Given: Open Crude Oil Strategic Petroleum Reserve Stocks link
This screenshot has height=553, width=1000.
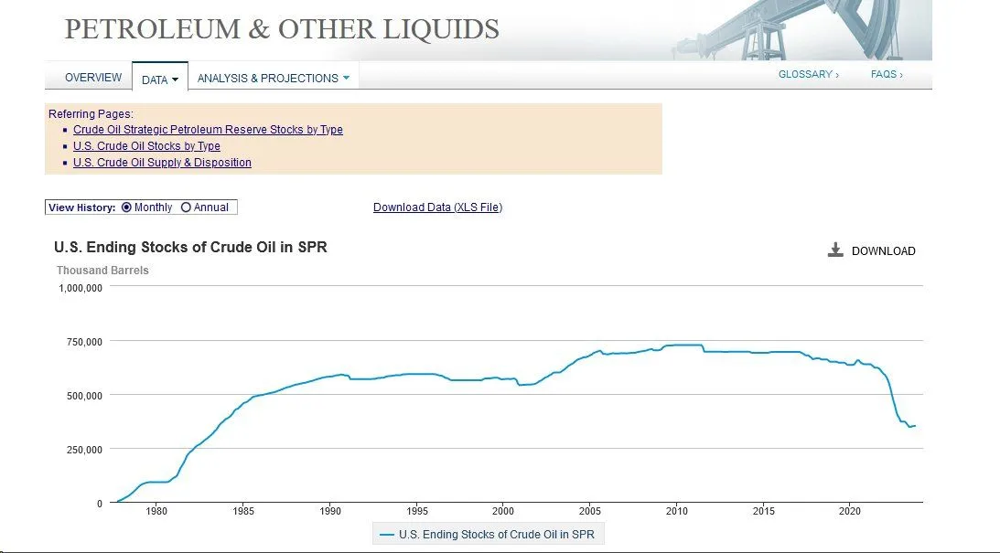Looking at the screenshot, I should pyautogui.click(x=208, y=130).
